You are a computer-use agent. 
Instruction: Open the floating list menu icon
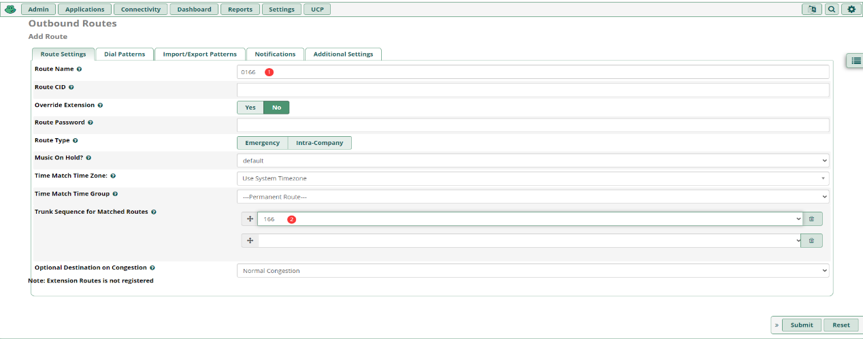(x=856, y=61)
